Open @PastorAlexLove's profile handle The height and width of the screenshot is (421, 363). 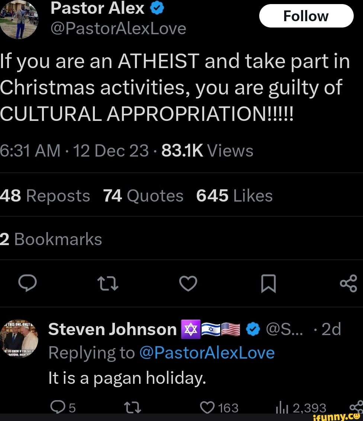[x=118, y=28]
